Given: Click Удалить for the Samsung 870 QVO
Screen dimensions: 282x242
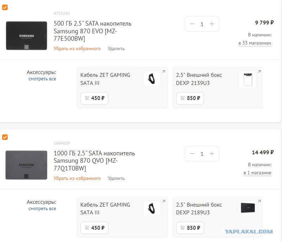Looking at the screenshot, I should (116, 178).
